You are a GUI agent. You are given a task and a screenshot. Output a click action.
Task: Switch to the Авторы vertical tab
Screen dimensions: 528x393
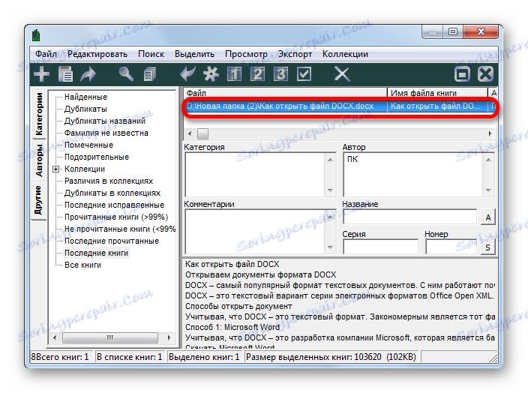[x=39, y=160]
